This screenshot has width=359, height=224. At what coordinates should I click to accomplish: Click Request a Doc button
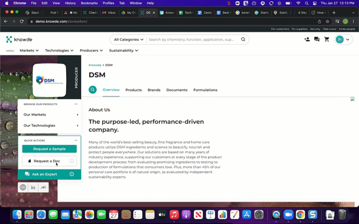(49, 161)
